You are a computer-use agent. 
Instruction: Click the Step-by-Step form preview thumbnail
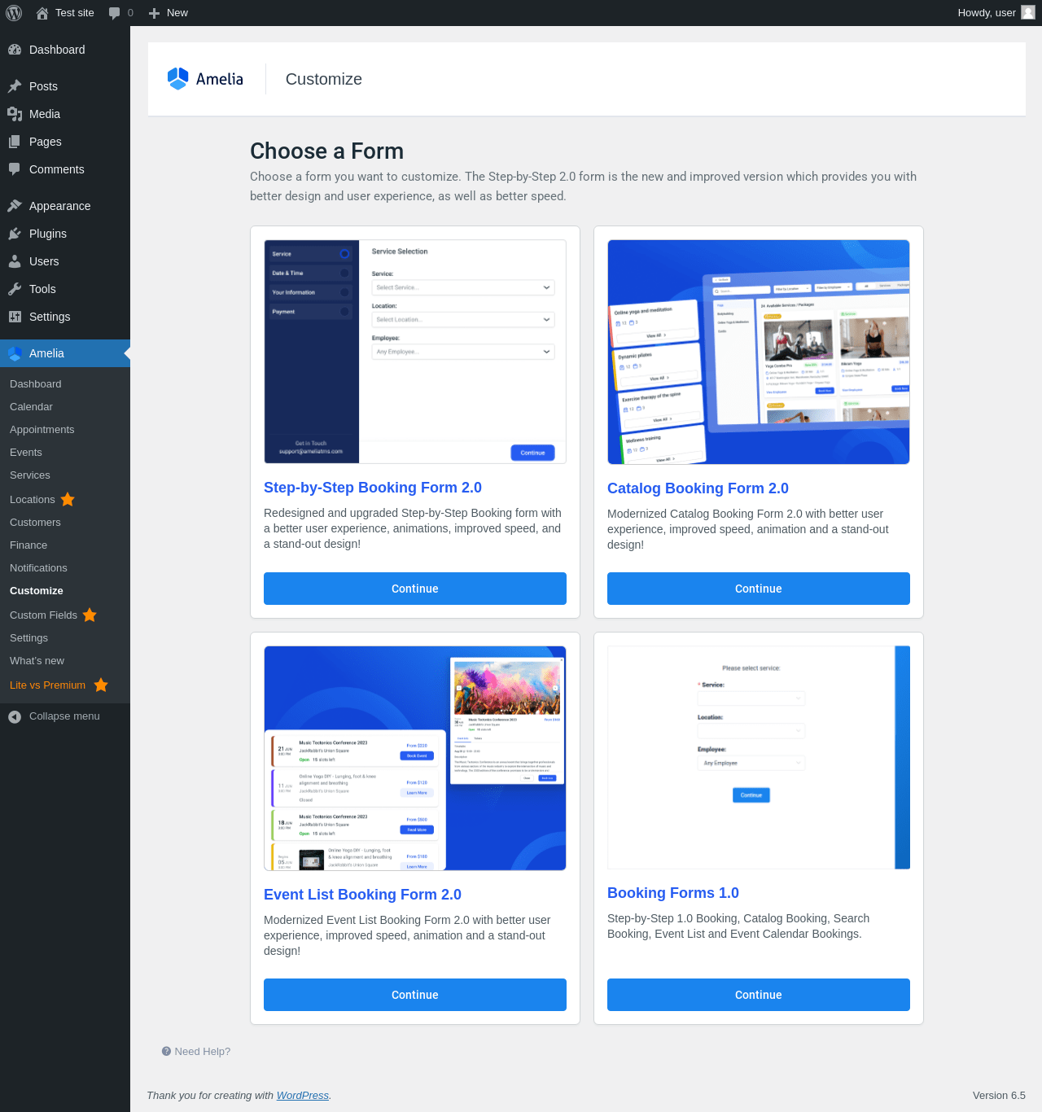(x=415, y=352)
